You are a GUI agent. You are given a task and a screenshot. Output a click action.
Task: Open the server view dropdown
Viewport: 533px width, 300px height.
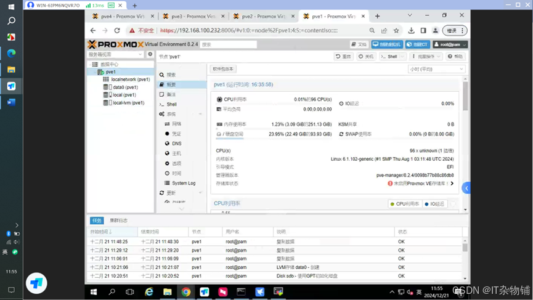pyautogui.click(x=115, y=54)
